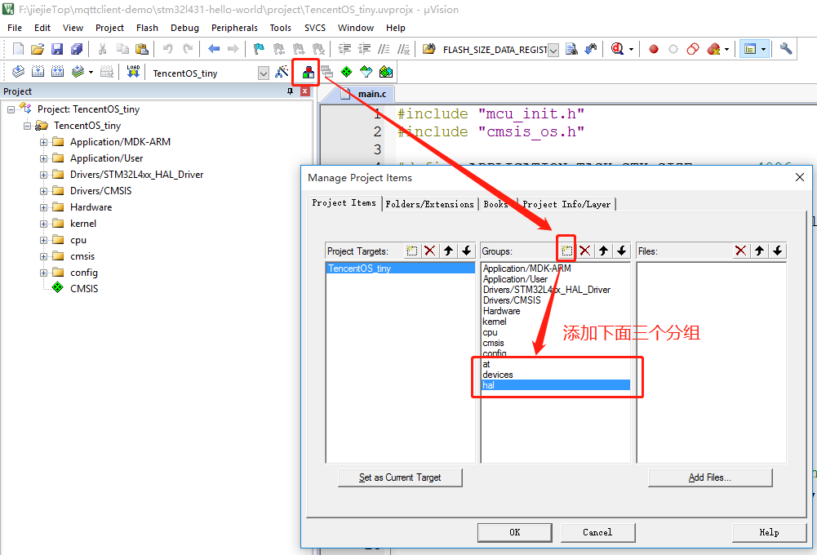Pin the Project panel
817x555 pixels.
point(291,91)
